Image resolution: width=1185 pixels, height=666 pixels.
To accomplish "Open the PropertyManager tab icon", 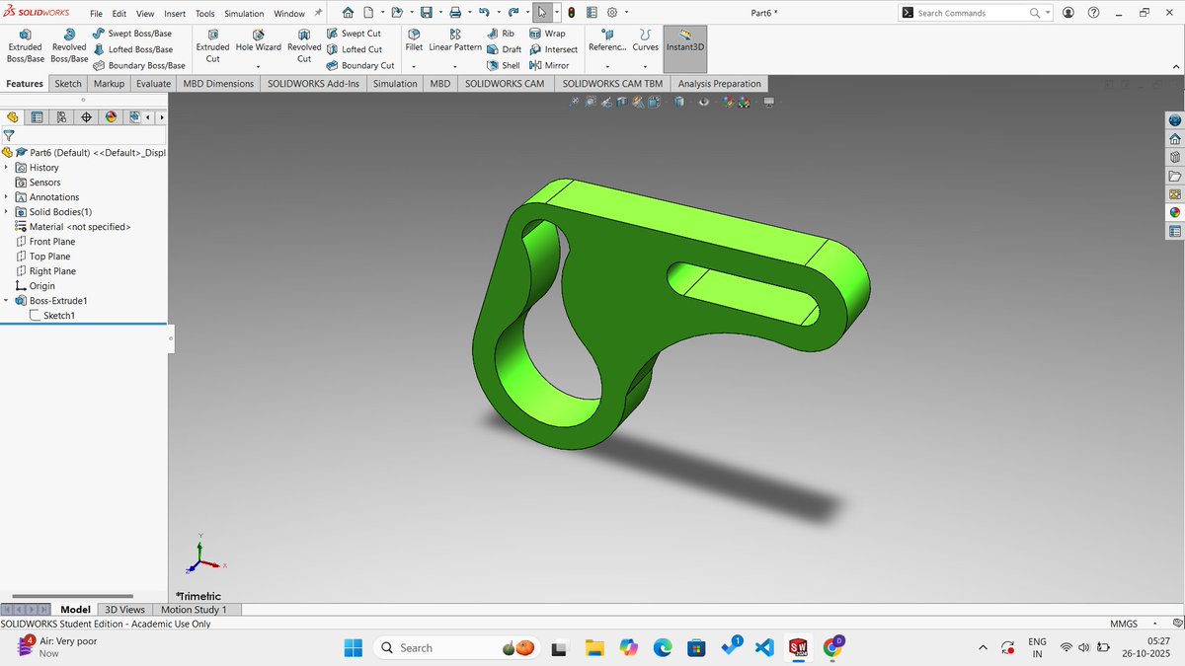I will click(x=38, y=117).
